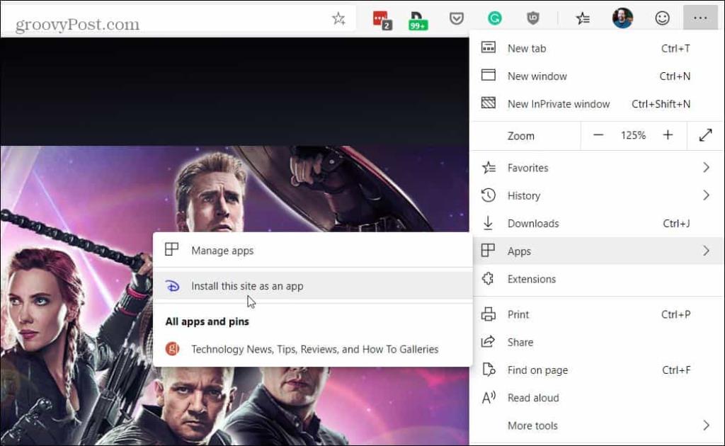Decrease zoom with the minus button
This screenshot has height=446, width=725.
(x=598, y=135)
